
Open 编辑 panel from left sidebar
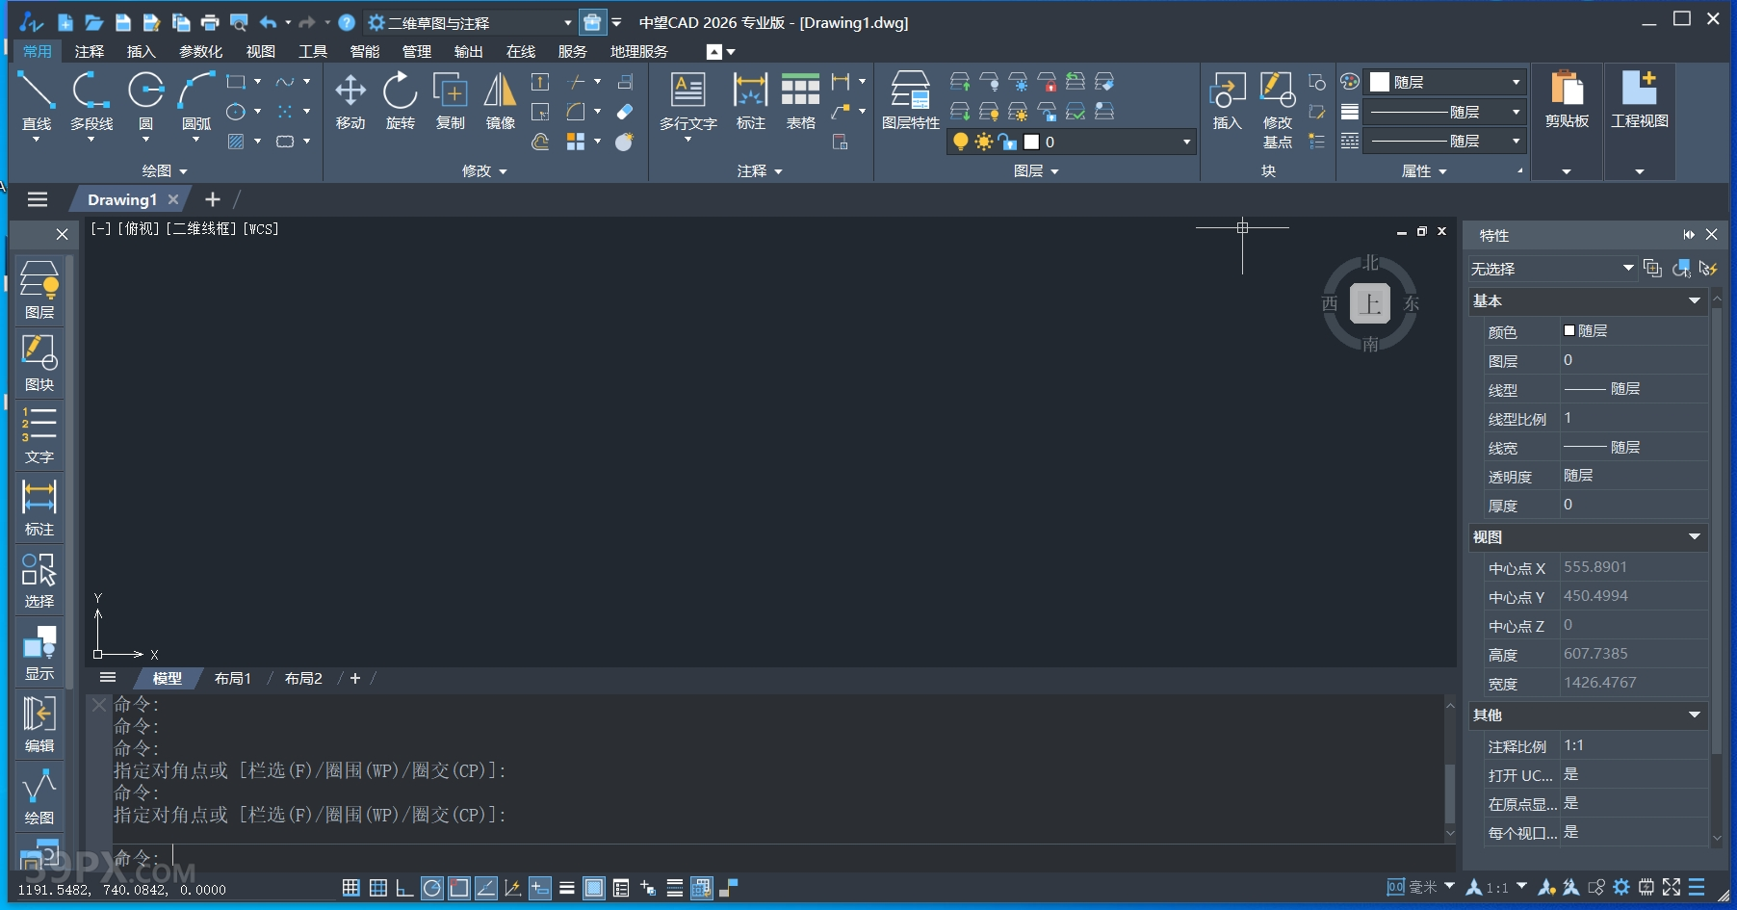(39, 724)
